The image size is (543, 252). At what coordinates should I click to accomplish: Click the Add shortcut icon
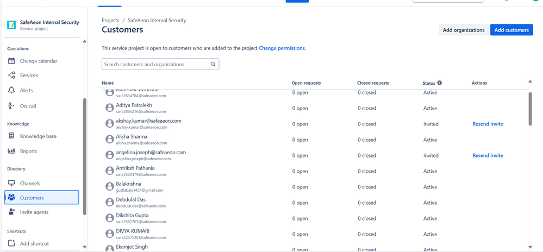[11, 243]
